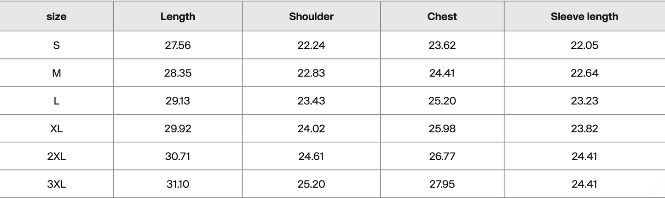The image size is (665, 198).
Task: Click the size column header
Action: [x=57, y=17]
